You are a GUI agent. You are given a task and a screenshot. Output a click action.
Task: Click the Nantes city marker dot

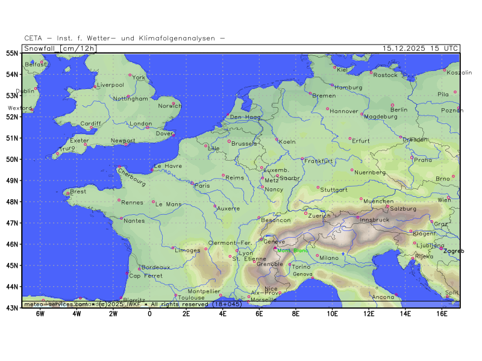[122, 218]
